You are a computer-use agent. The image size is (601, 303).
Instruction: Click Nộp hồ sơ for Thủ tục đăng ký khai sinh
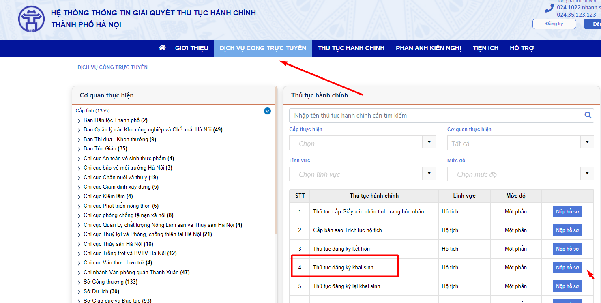(567, 267)
